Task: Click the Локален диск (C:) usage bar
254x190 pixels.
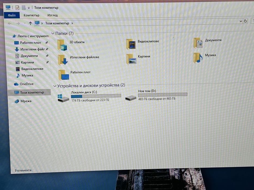Action: [x=96, y=96]
